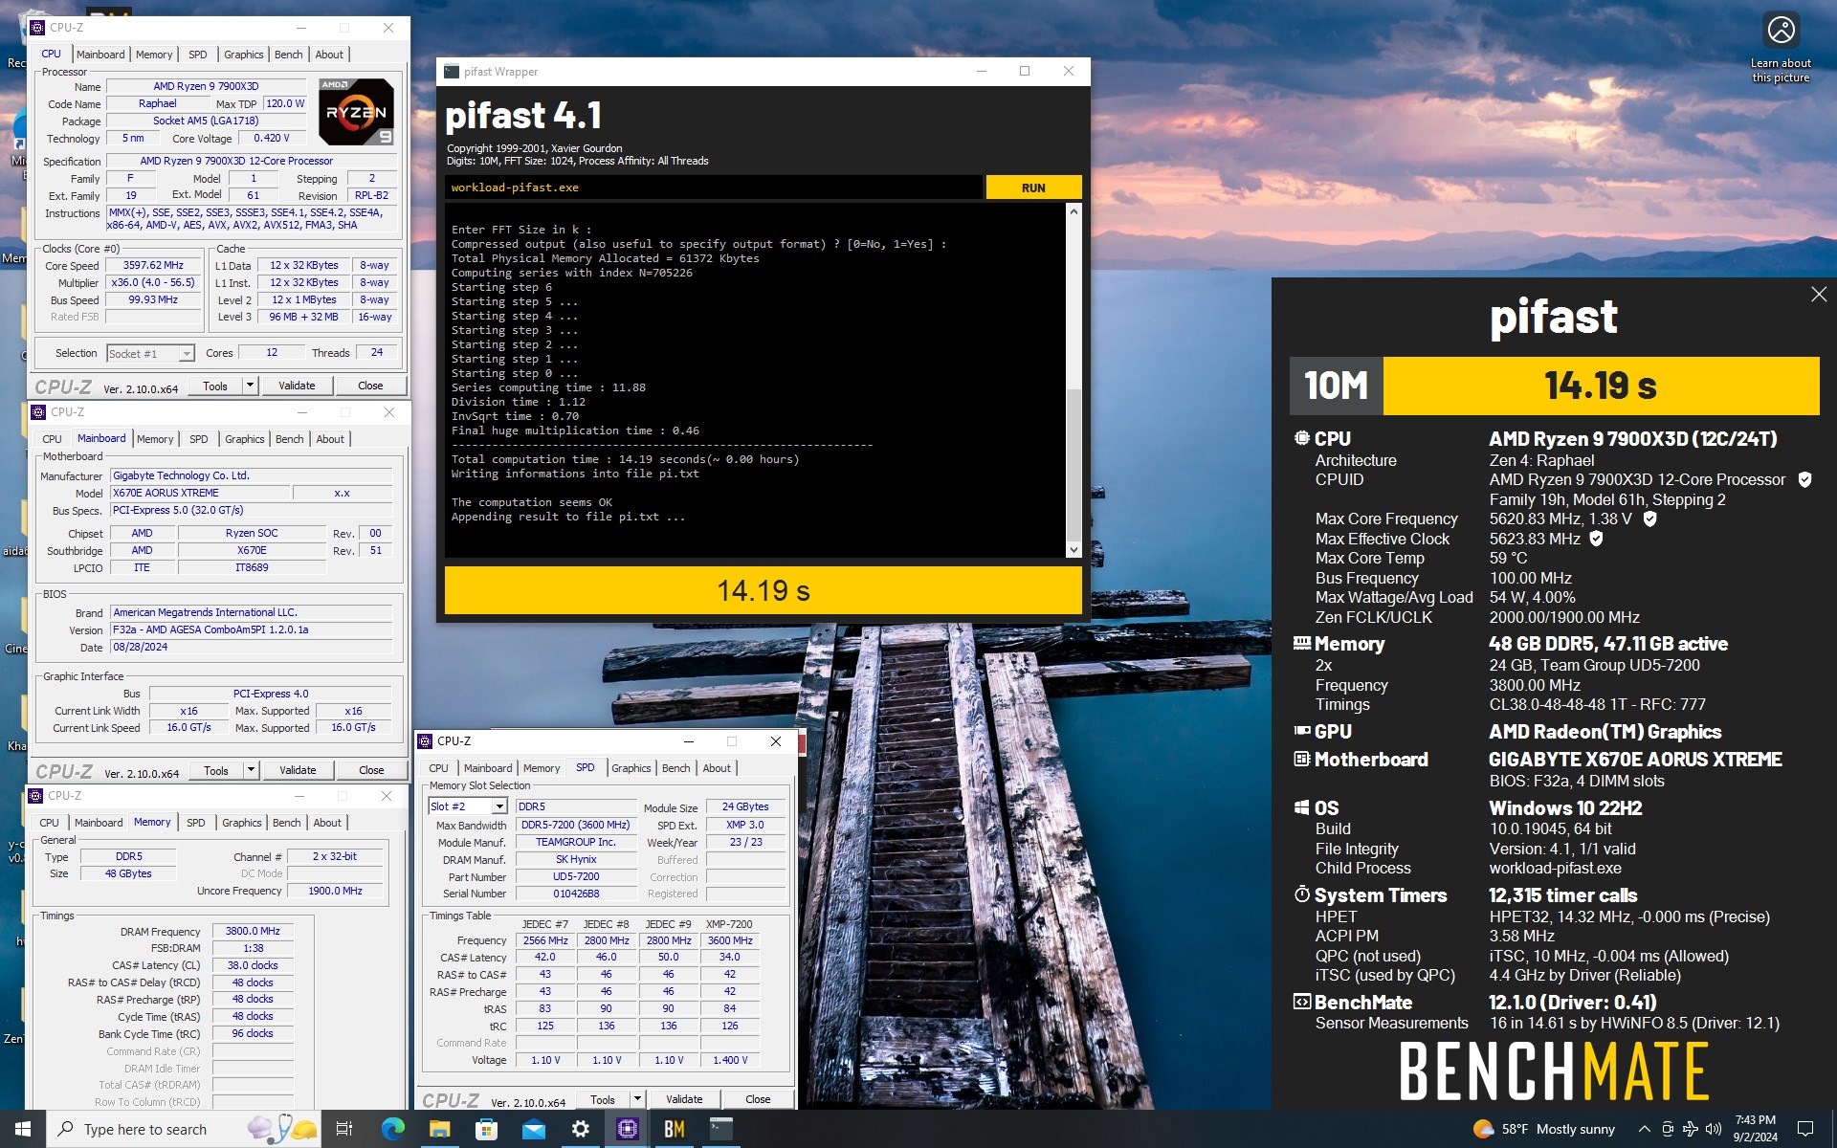Switch to Mainboard tab in top CPU-Z window

100,55
